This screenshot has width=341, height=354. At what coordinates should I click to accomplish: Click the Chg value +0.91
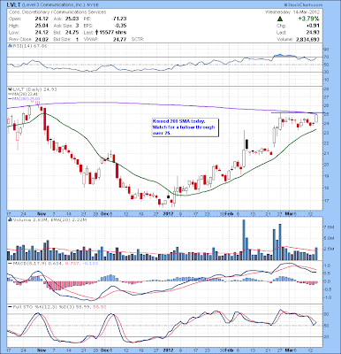click(313, 26)
